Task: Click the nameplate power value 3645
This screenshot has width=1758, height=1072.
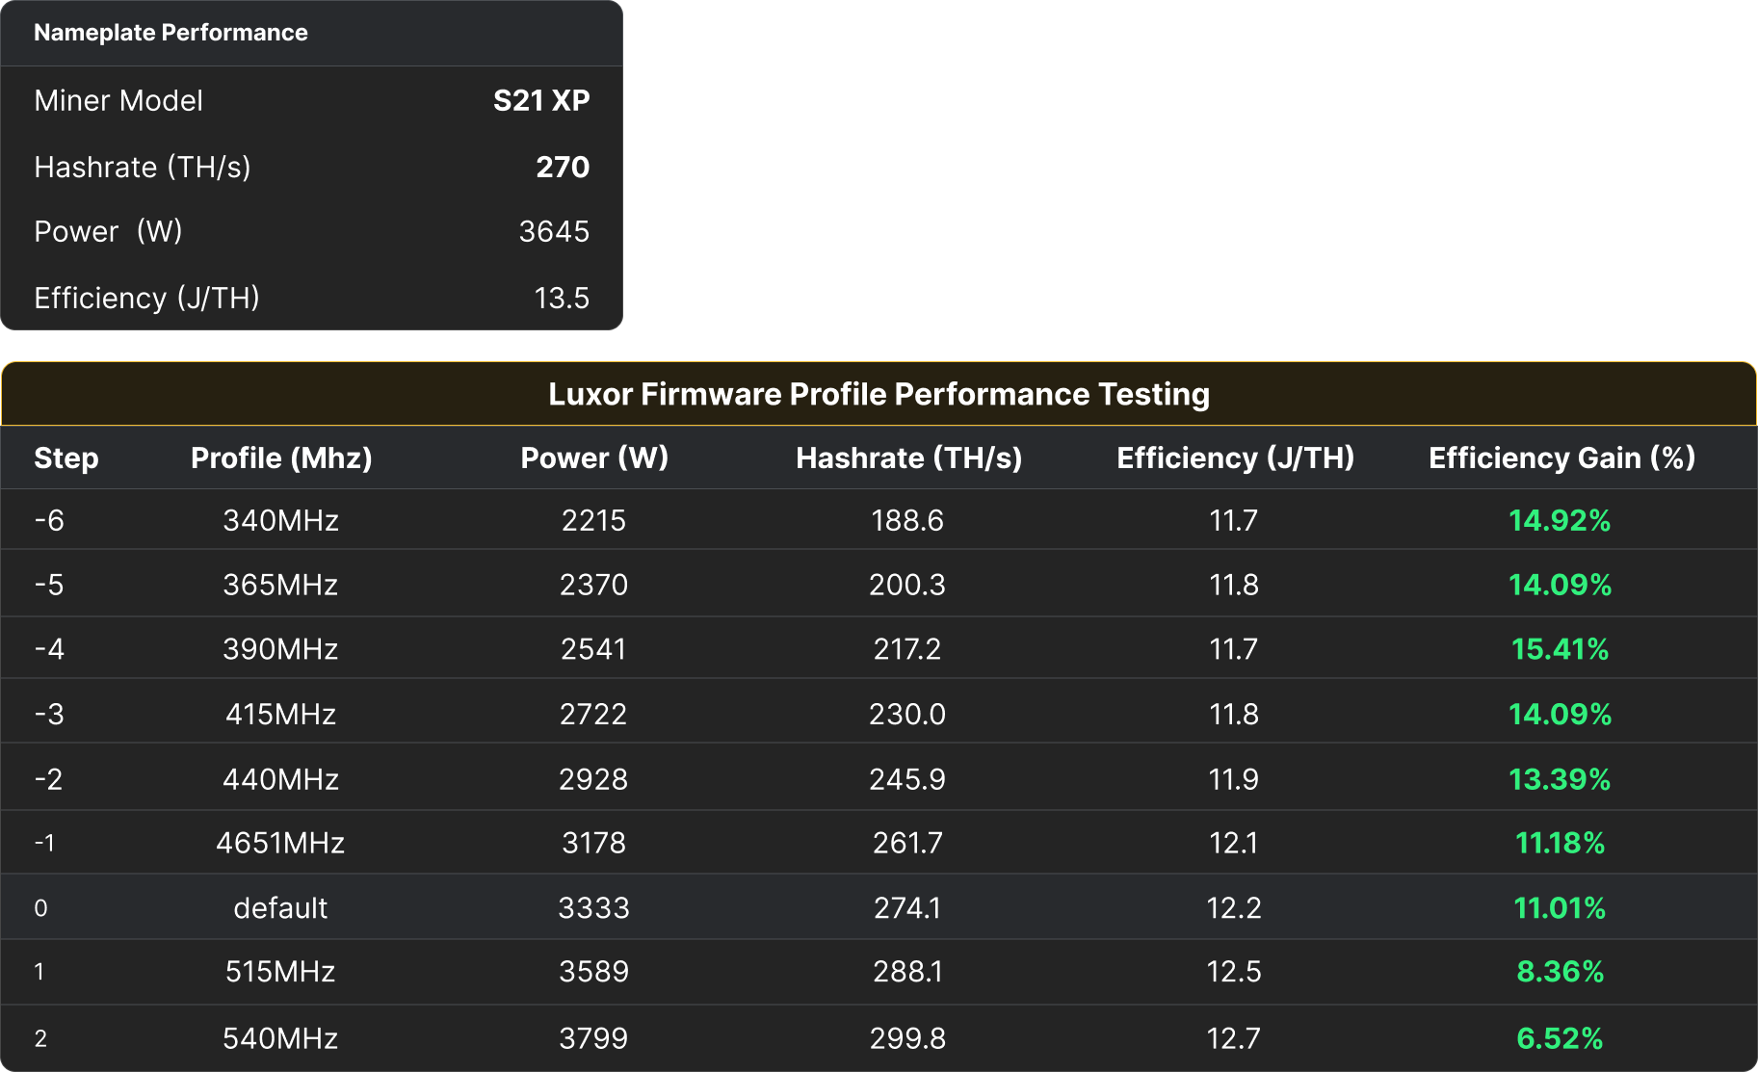Action: (x=554, y=231)
